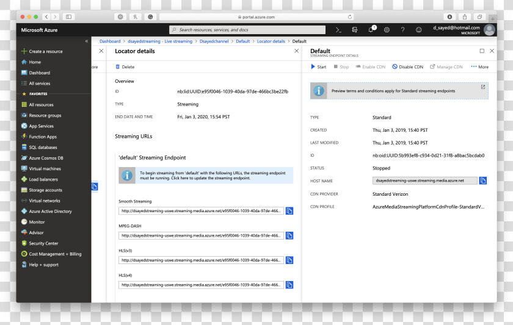The height and width of the screenshot is (325, 513).
Task: Copy the host name value
Action: pos(483,180)
